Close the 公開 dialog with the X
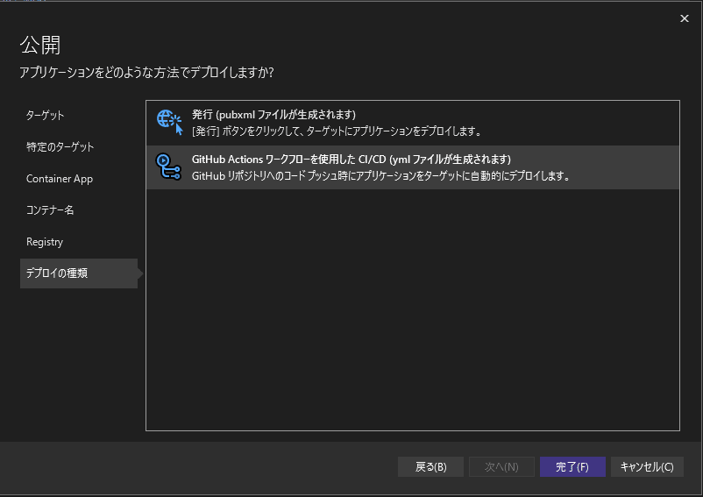Image resolution: width=703 pixels, height=497 pixels. coord(685,18)
